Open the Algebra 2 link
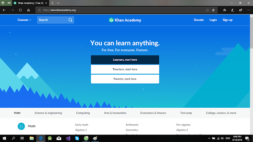The height and width of the screenshot is (142, 253). [x=182, y=130]
